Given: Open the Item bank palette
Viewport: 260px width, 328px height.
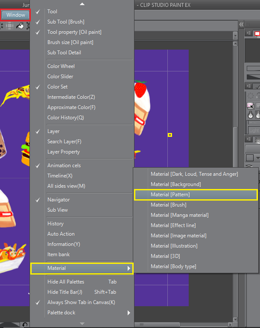Looking at the screenshot, I should point(82,254).
